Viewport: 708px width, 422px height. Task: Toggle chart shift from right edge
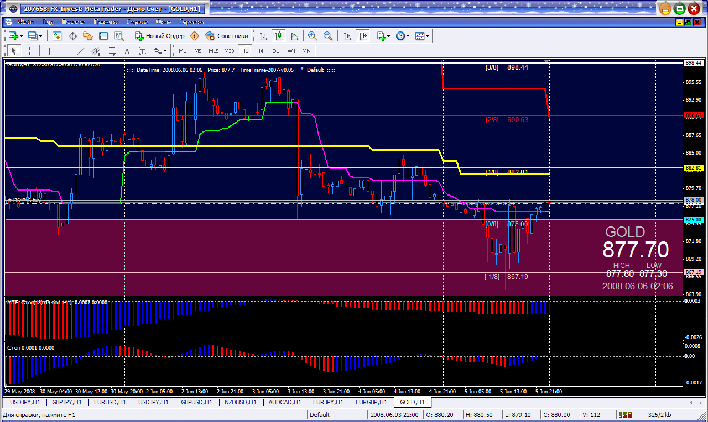click(362, 36)
